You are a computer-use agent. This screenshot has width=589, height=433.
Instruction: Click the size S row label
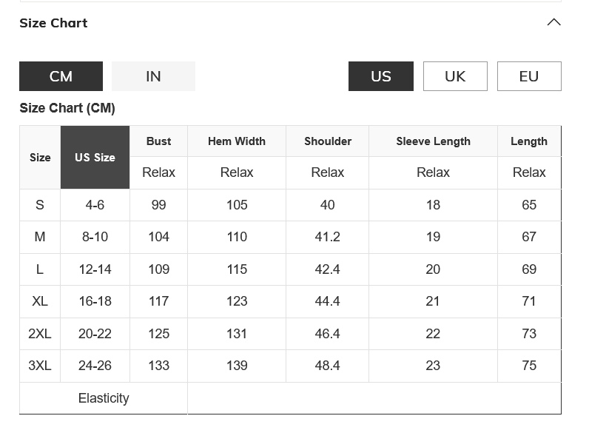[x=40, y=205]
